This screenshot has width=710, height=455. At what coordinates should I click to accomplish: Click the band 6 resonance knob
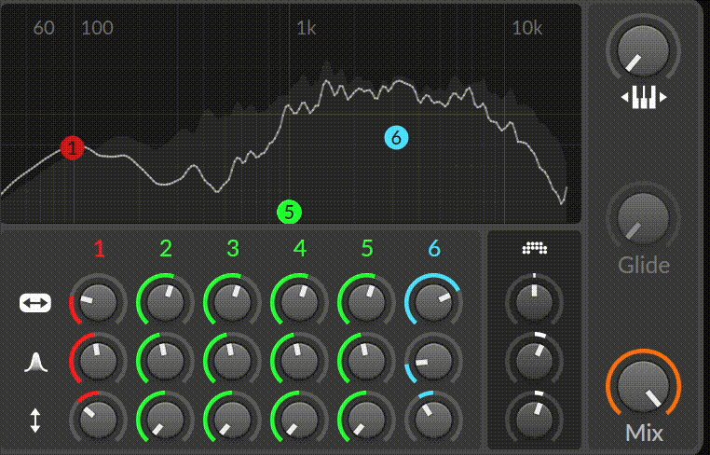pyautogui.click(x=433, y=361)
